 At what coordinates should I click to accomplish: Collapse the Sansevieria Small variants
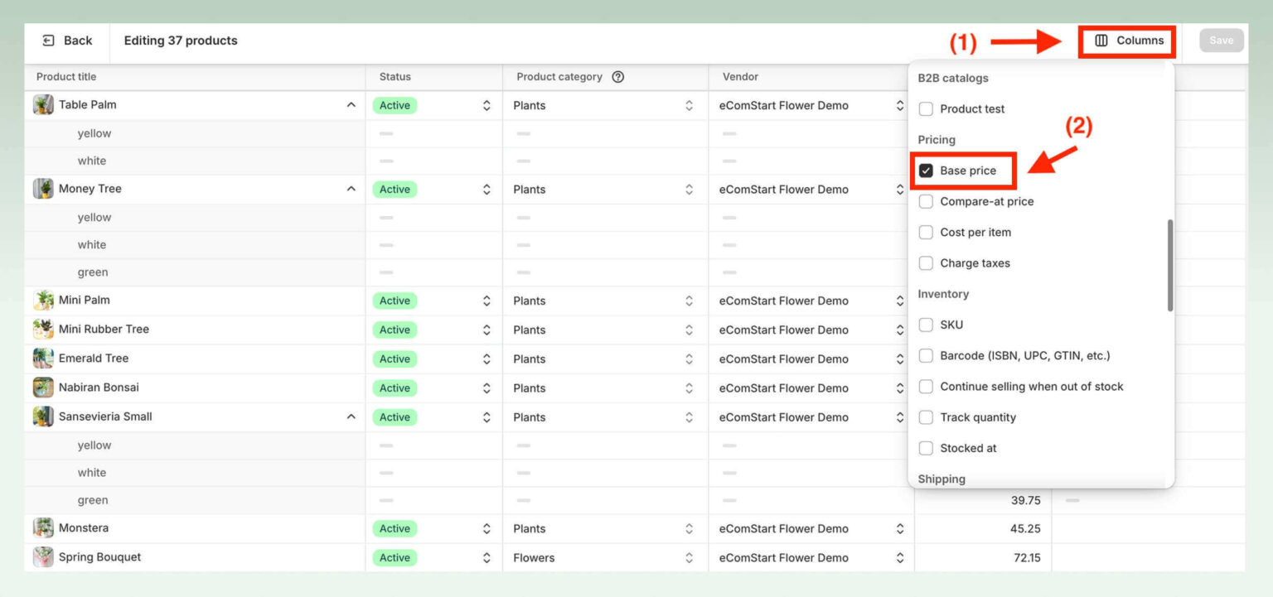(x=352, y=416)
